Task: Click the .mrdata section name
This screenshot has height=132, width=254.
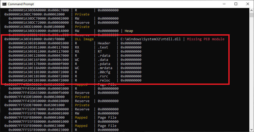Action: 105,68
